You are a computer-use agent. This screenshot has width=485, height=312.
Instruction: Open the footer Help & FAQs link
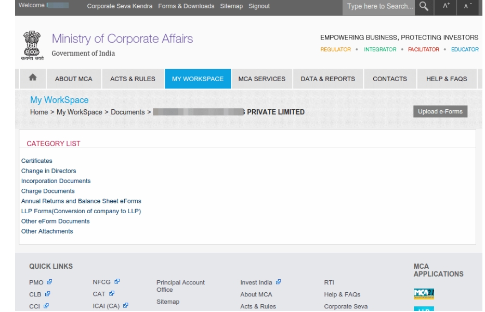(342, 294)
